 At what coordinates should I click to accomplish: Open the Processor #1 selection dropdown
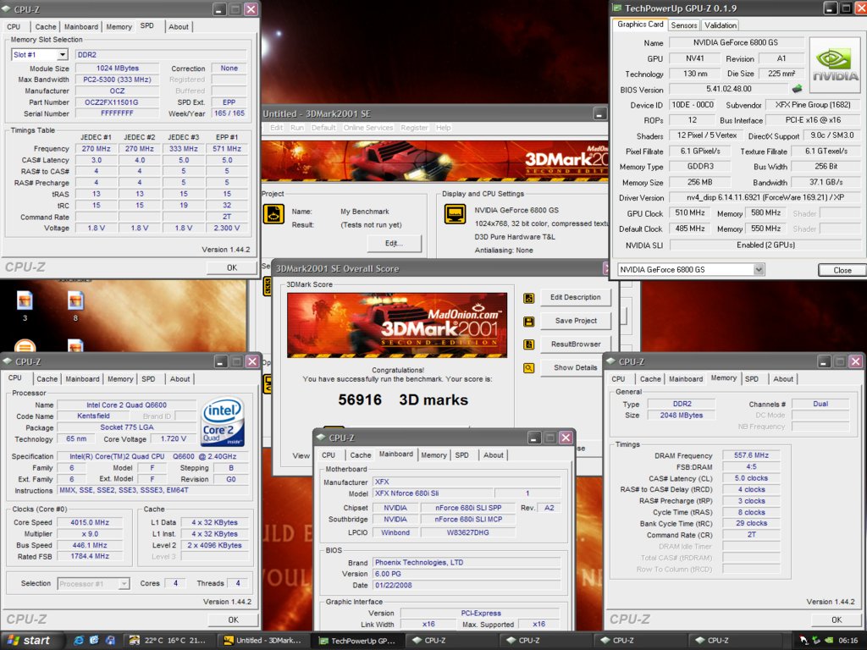tap(124, 584)
